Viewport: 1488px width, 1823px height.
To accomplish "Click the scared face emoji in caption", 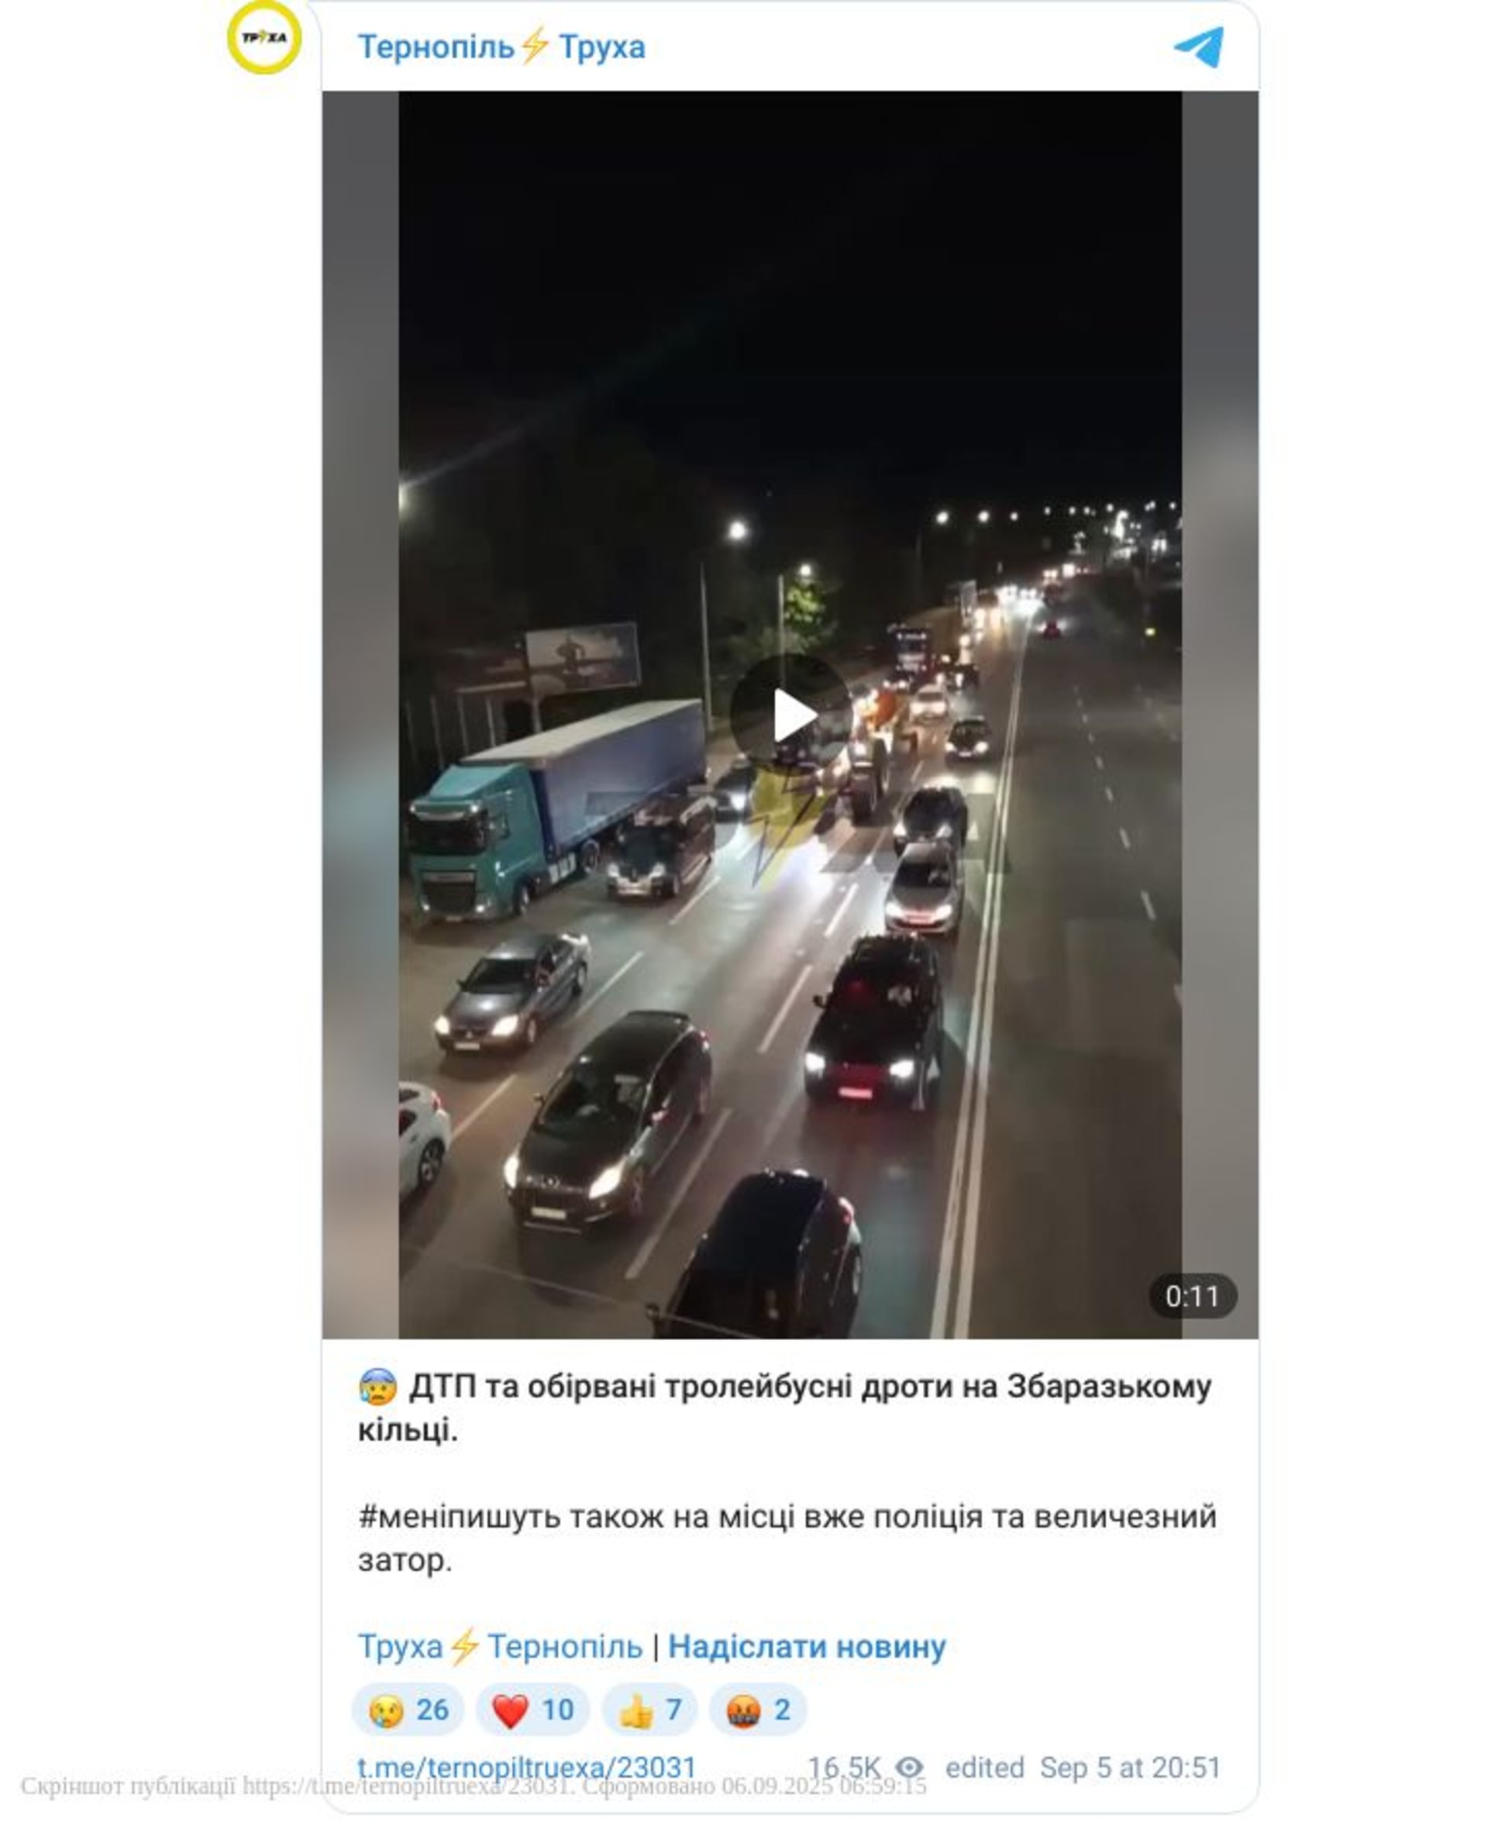I will pos(377,1386).
